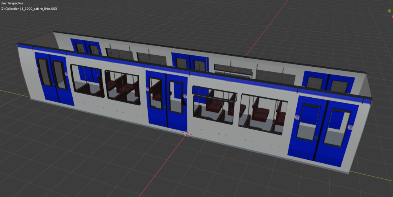Screen dimensions: 393x197
Task: Click sticker on rightmost door's left edge
Action: pyautogui.click(x=298, y=117)
